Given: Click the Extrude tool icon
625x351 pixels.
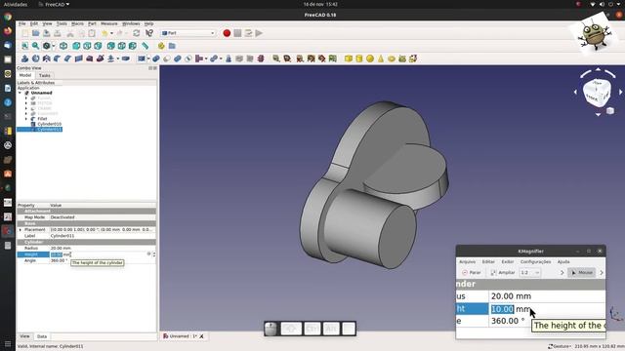Looking at the screenshot, I should click(24, 58).
